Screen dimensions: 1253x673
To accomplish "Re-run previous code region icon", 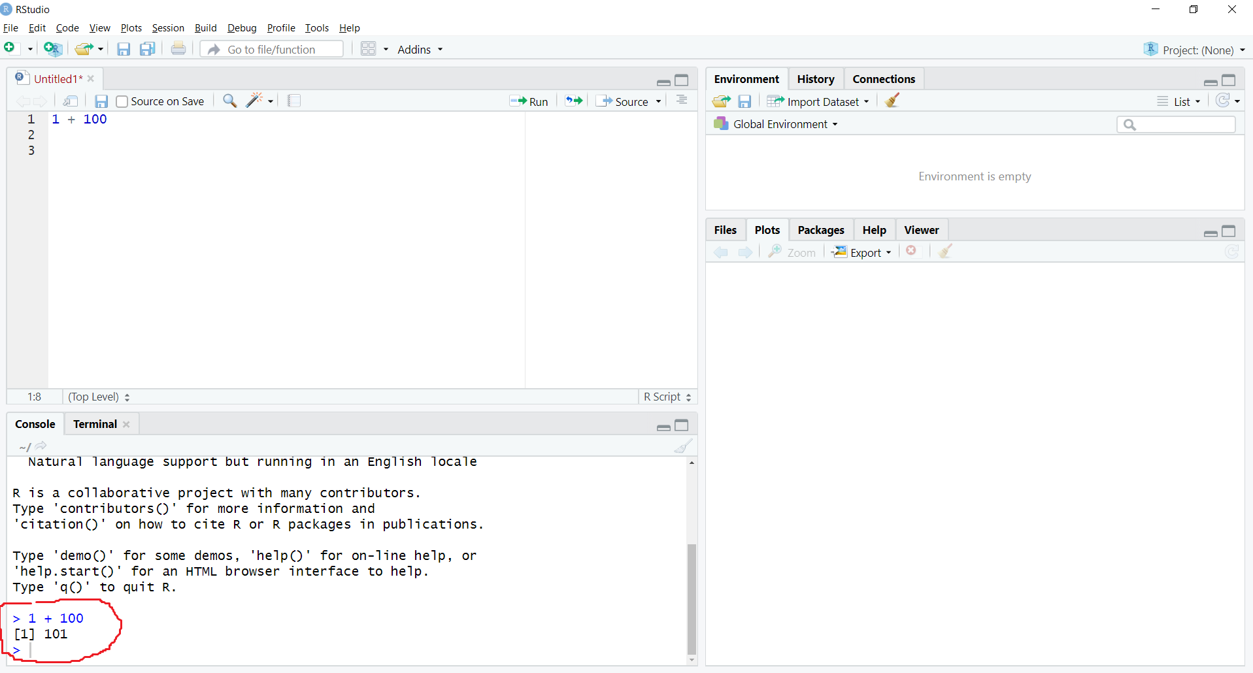I will tap(574, 101).
